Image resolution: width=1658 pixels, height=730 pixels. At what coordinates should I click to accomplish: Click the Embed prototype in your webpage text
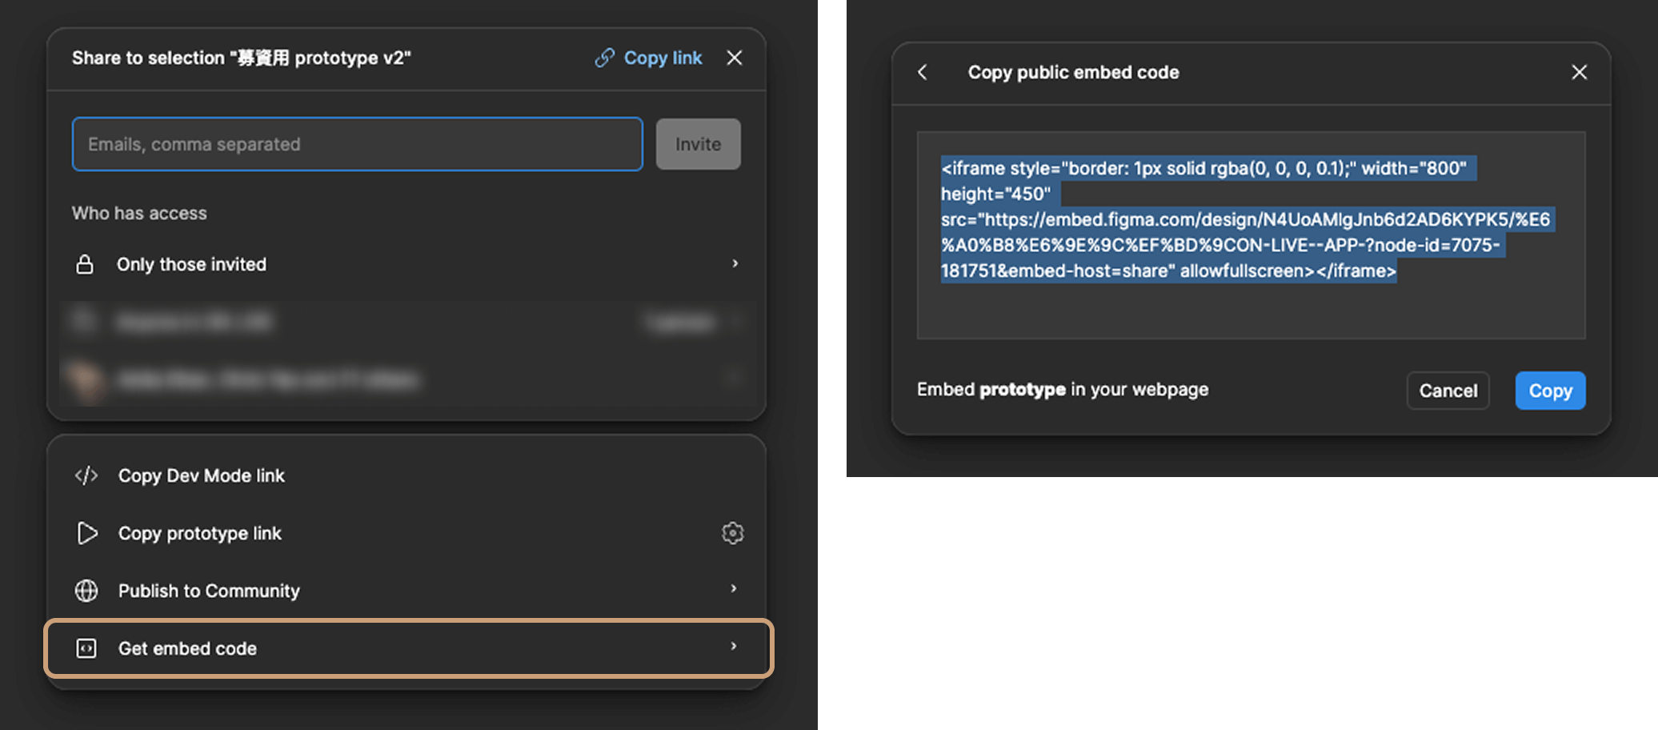click(1063, 390)
